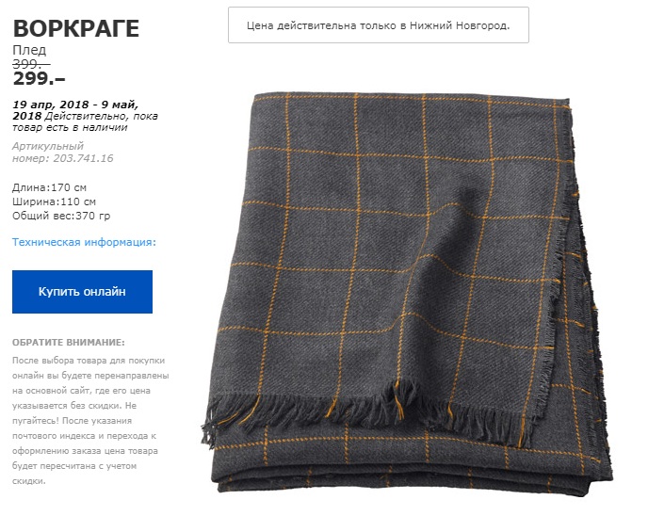Click the discounted price 299
This screenshot has height=516, width=648.
tap(40, 79)
